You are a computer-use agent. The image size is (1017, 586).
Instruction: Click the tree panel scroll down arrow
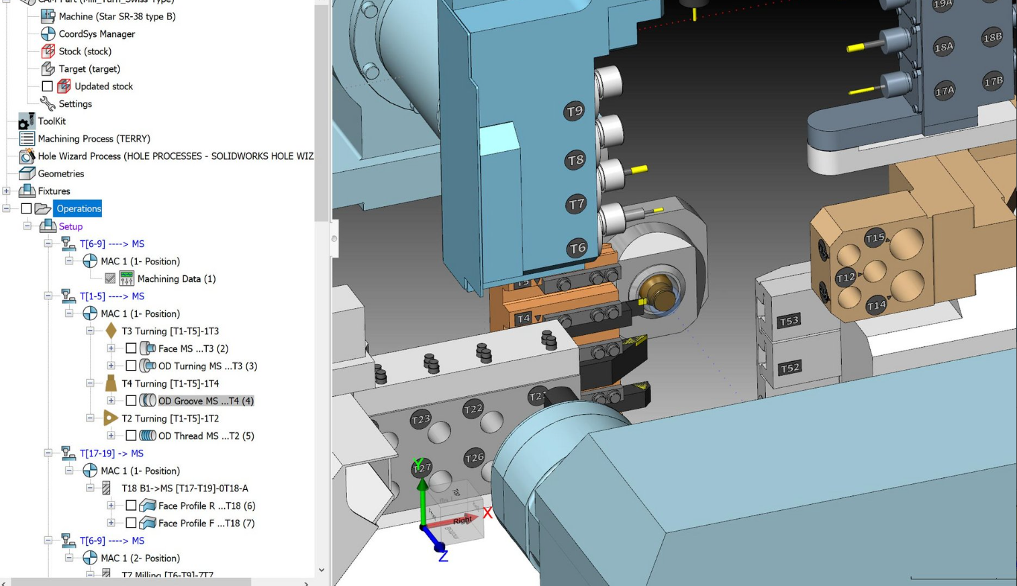click(x=322, y=570)
